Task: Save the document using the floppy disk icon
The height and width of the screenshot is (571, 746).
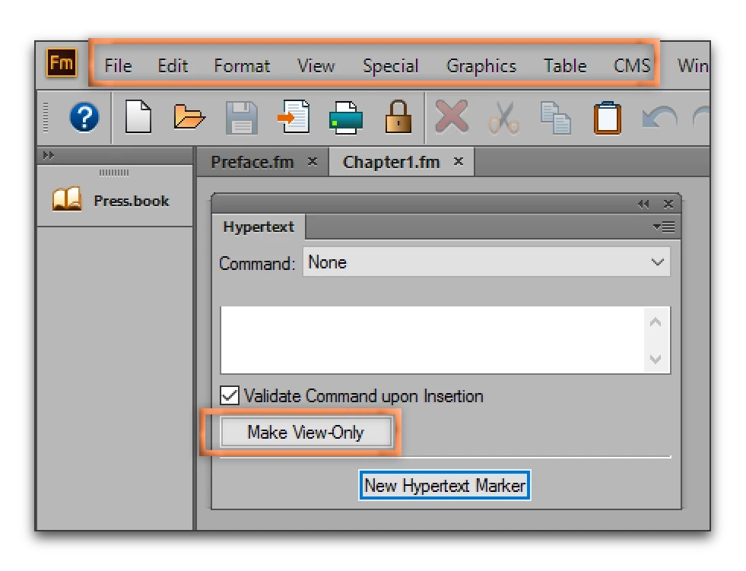Action: coord(242,118)
